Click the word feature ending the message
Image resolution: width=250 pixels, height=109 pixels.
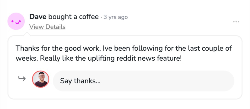[168, 58]
